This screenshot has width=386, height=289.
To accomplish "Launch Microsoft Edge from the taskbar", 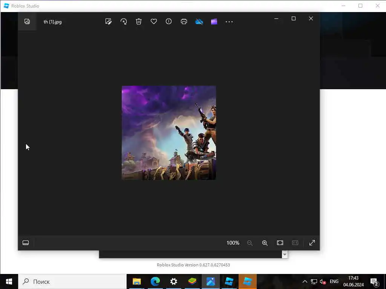I will (155, 281).
